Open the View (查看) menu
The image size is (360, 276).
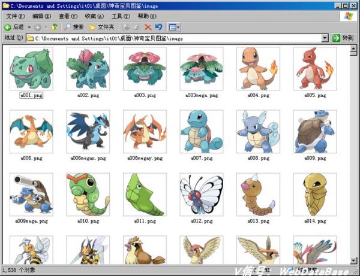pos(68,16)
